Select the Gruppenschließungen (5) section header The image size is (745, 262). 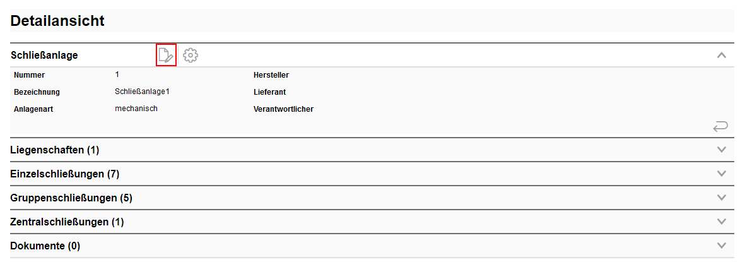point(71,198)
